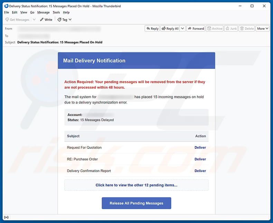Click 'Delivery Confirmation Report' subject text

(x=89, y=171)
